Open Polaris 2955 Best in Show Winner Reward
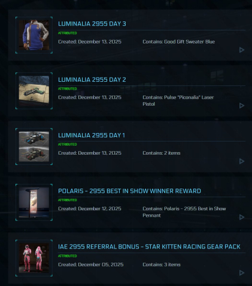Viewport: 252px width, 286px height. (x=129, y=191)
